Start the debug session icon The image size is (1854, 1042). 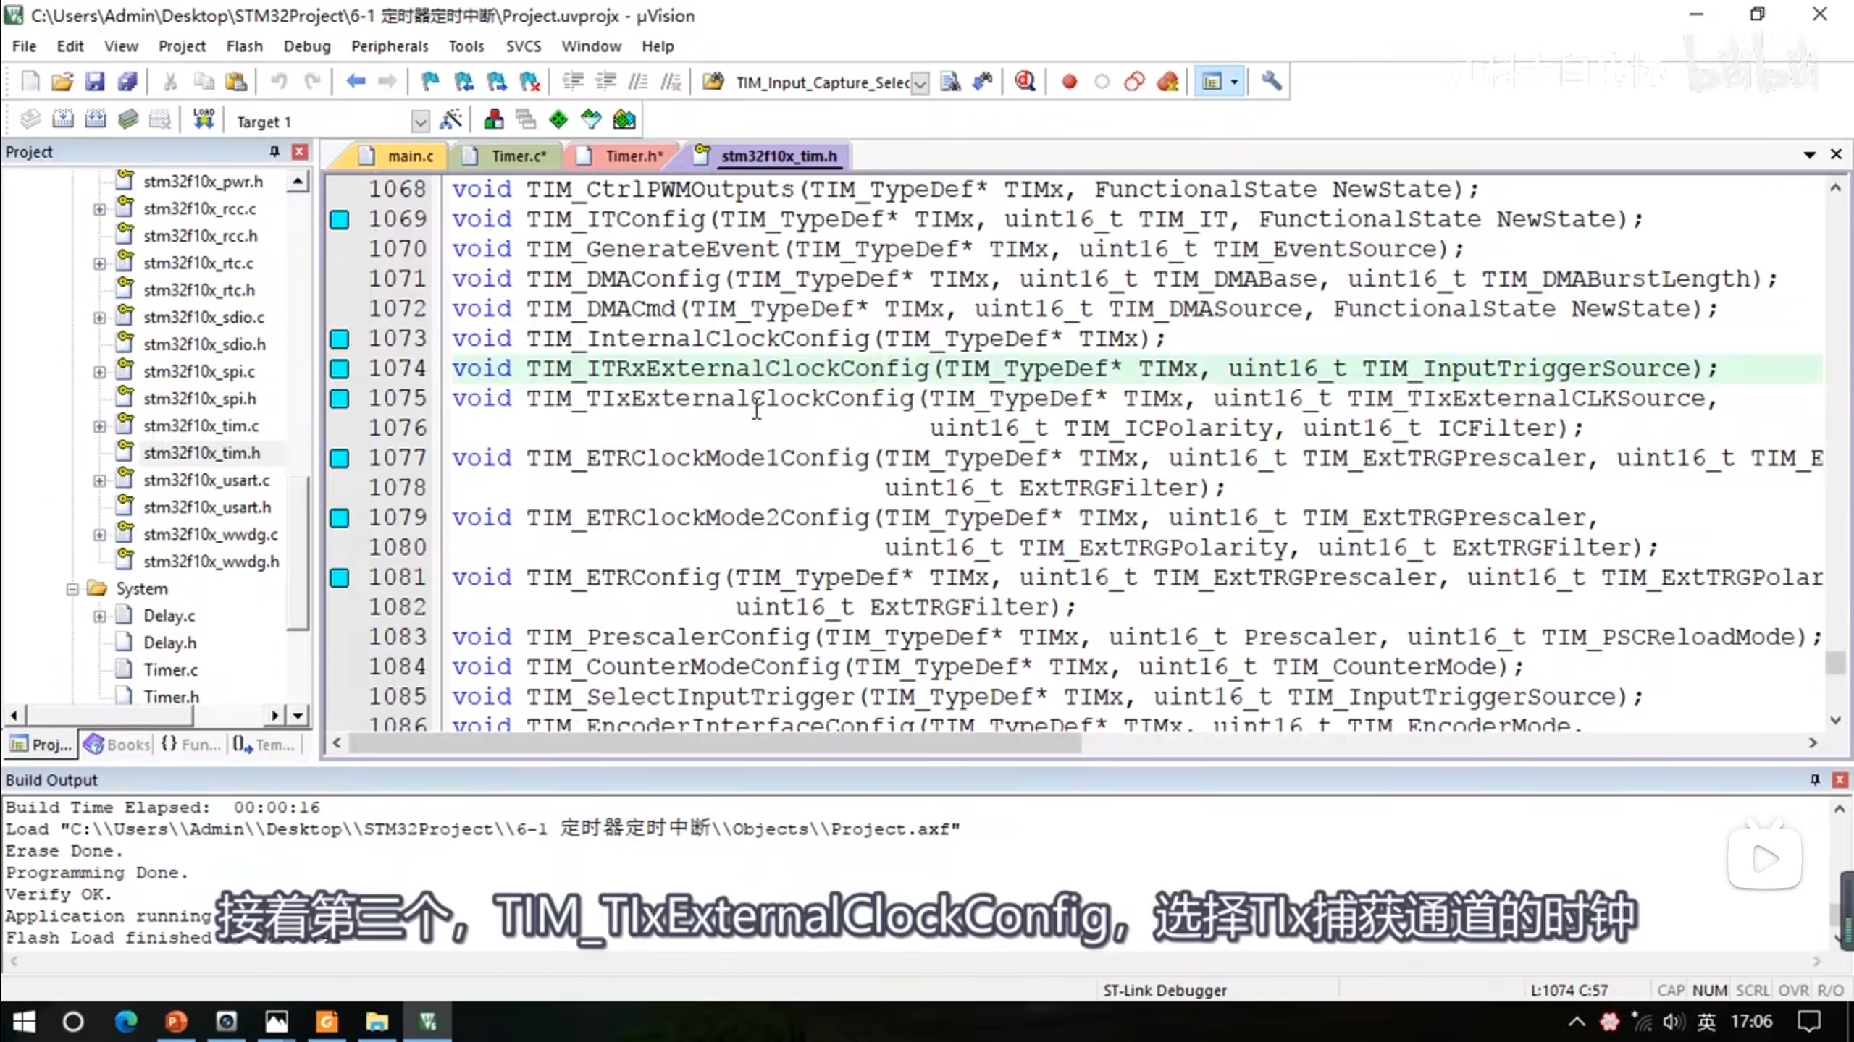click(x=1024, y=82)
